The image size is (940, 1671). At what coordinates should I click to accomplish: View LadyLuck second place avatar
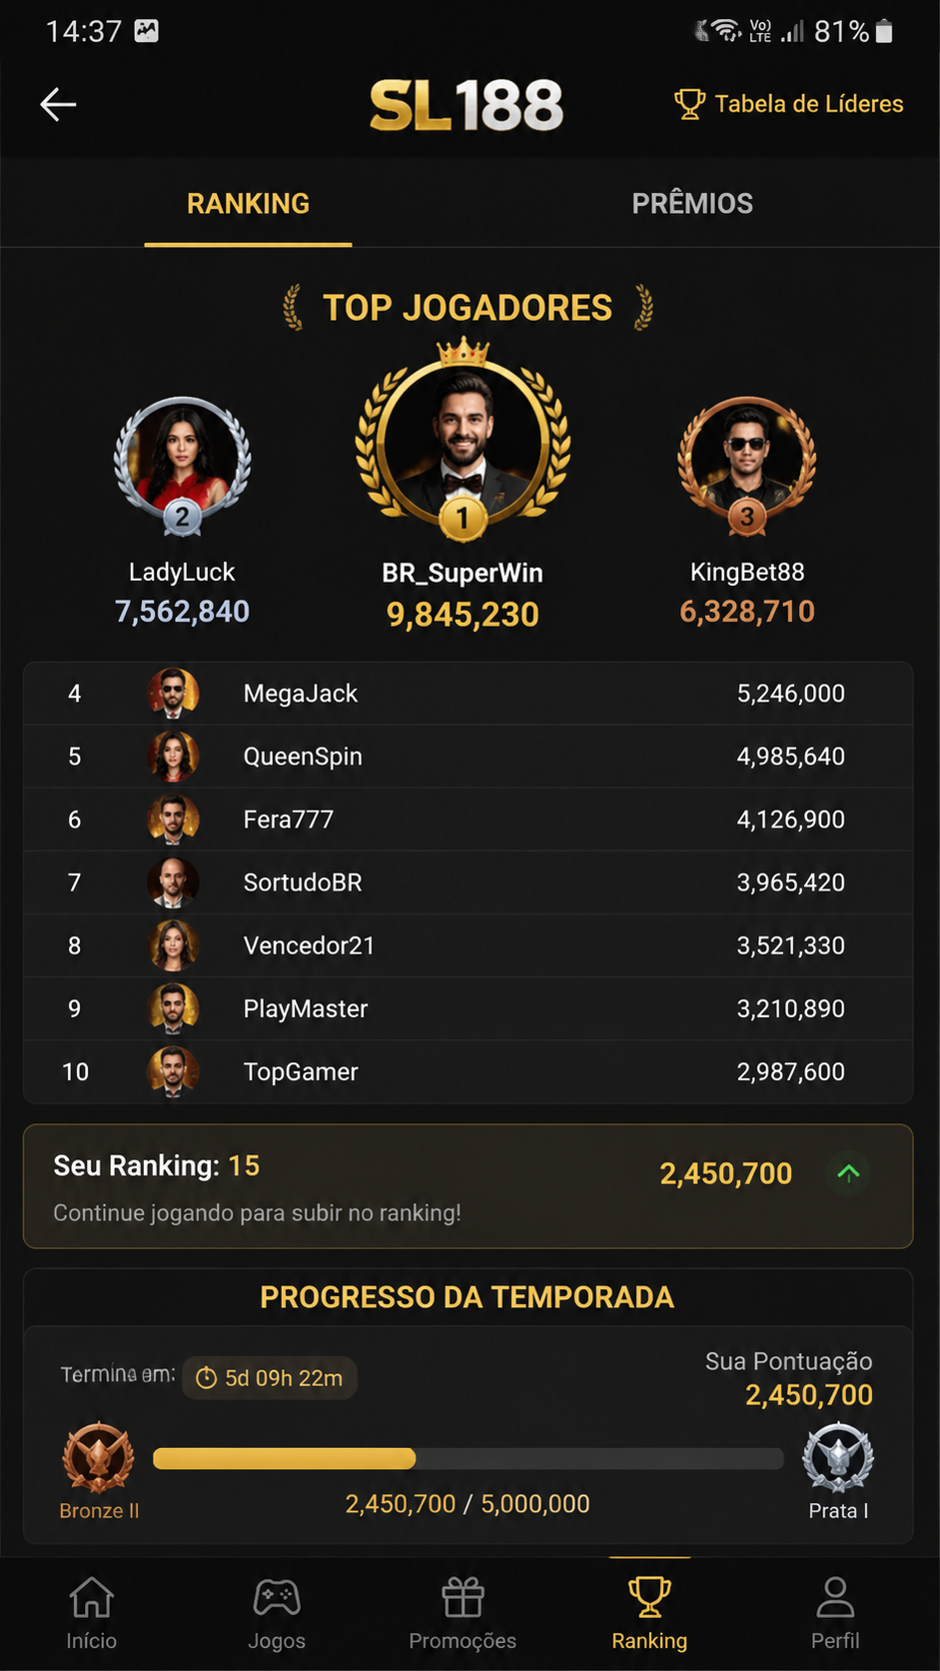pyautogui.click(x=182, y=464)
